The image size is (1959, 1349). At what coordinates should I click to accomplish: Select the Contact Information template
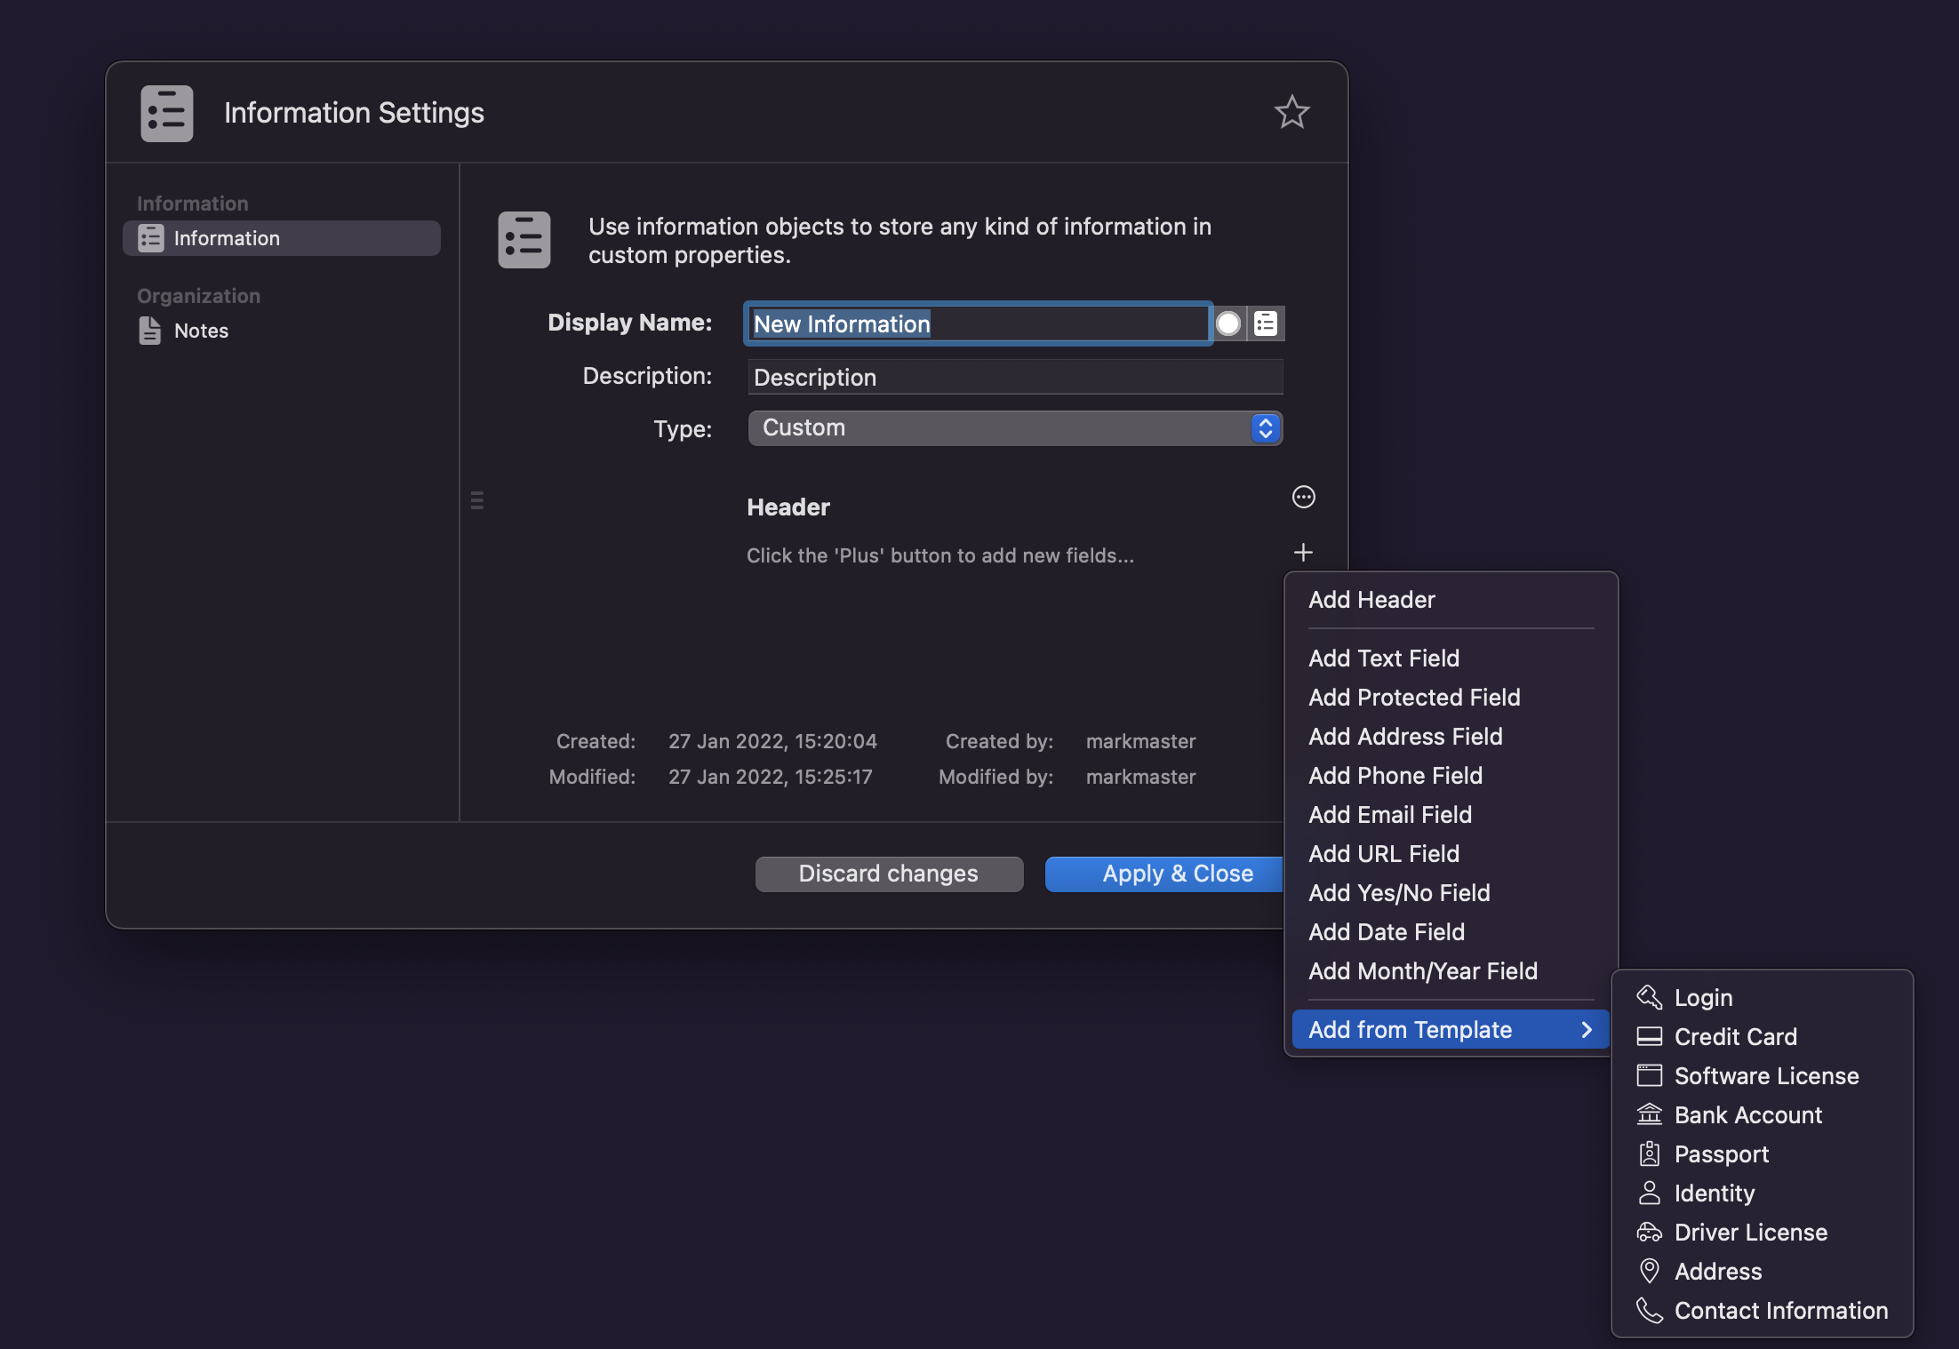[x=1779, y=1310]
